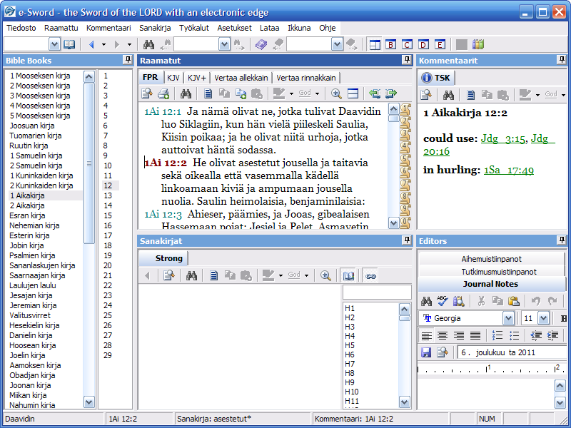571x428 pixels.
Task: Click the down arrow of the Strong's list scrollbar
Action: pyautogui.click(x=405, y=402)
